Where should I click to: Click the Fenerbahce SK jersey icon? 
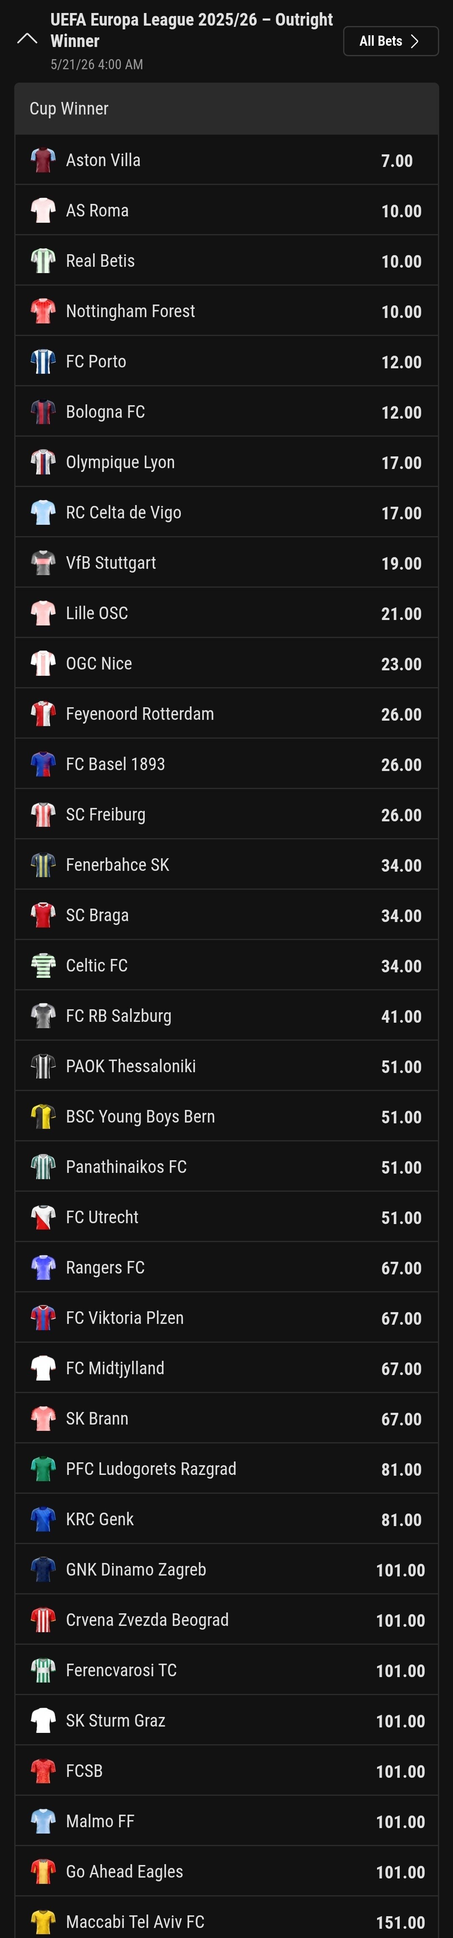(x=43, y=865)
